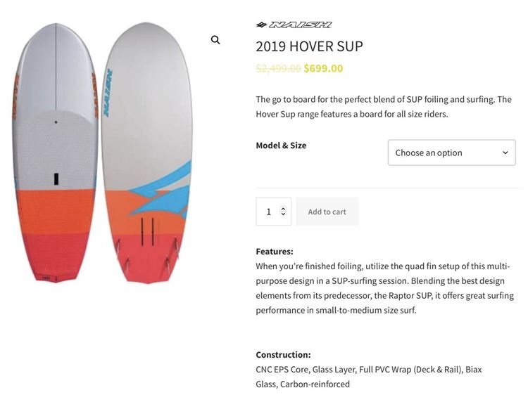The image size is (528, 395).
Task: Select the deck-view board image
Action: (x=55, y=153)
